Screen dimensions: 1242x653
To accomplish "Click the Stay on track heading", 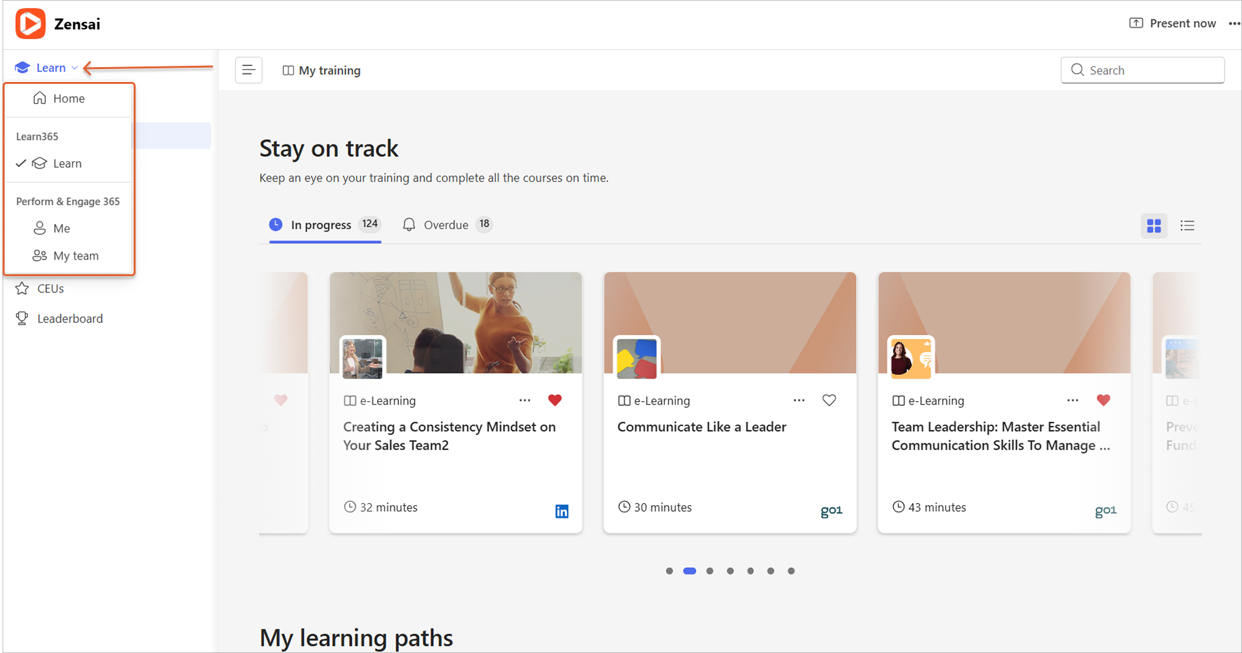I will (x=329, y=149).
